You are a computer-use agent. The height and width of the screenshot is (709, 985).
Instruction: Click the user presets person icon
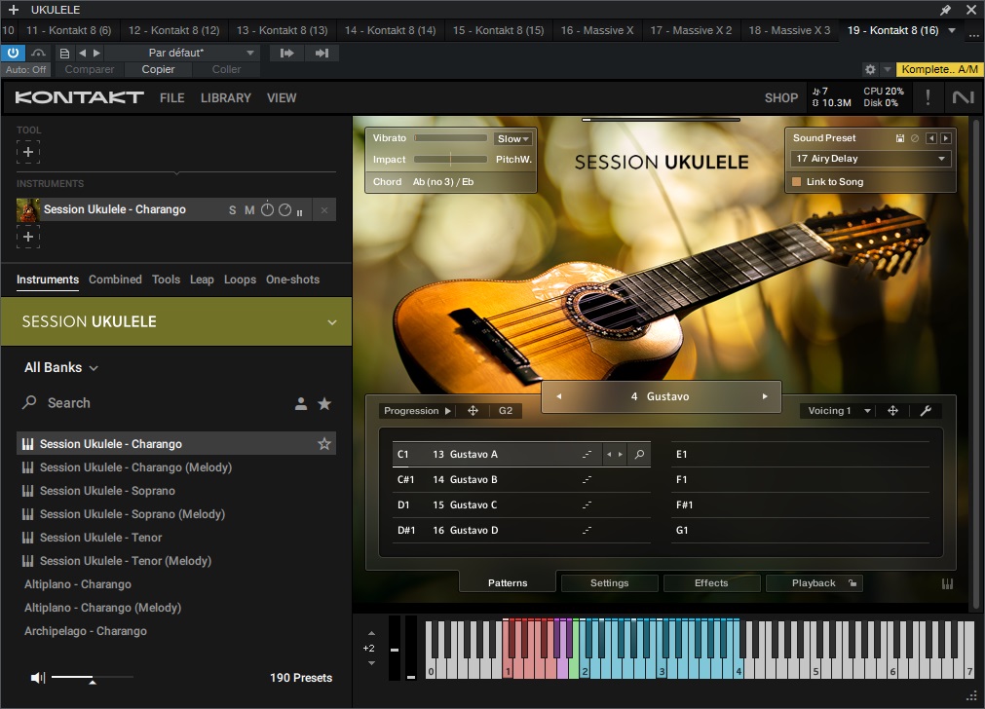[301, 403]
